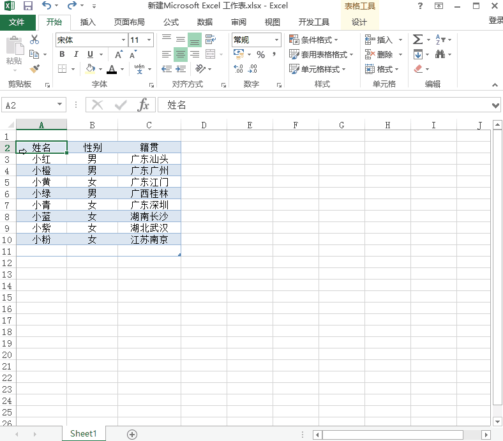Select cell C6 containing 广西桂林

click(x=149, y=193)
